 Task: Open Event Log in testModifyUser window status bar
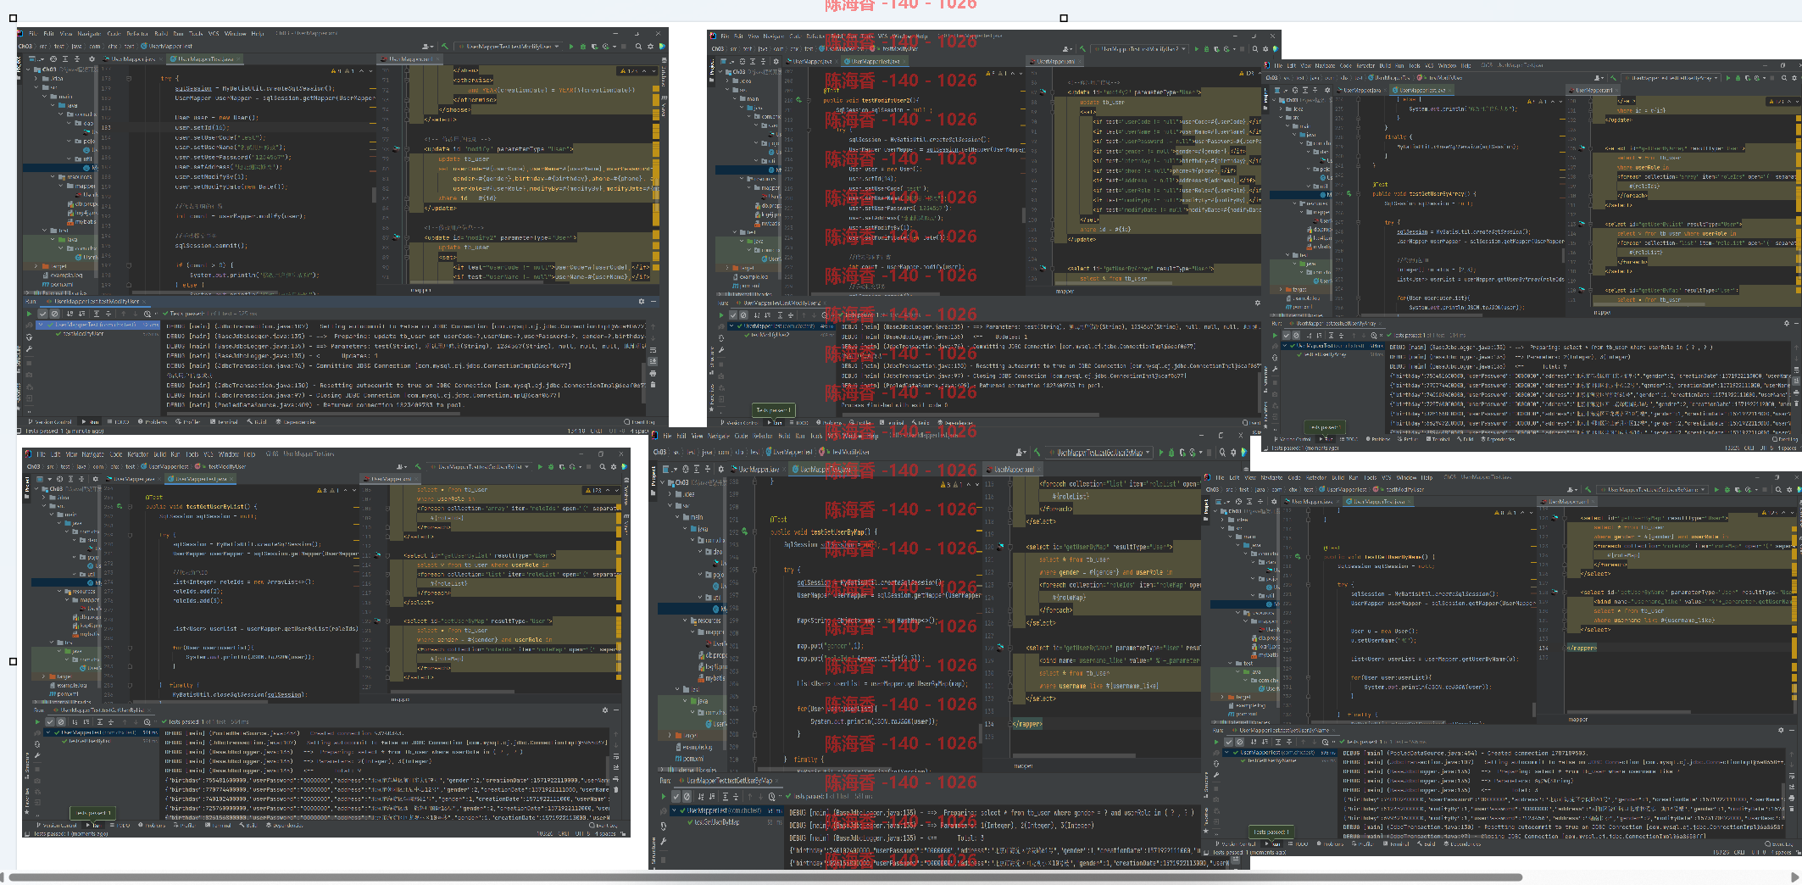(639, 421)
